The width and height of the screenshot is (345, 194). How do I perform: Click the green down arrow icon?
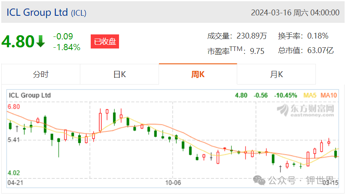40,41
